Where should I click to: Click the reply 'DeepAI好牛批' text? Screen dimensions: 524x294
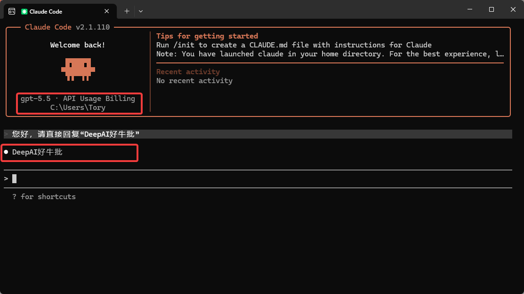[x=37, y=152]
